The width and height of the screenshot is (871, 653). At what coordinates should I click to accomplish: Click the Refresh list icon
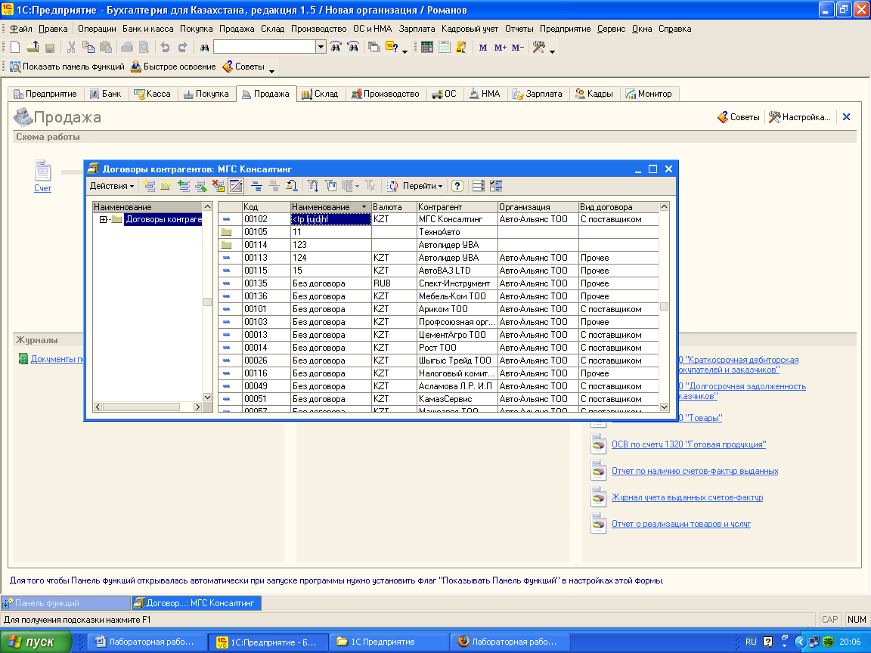392,186
